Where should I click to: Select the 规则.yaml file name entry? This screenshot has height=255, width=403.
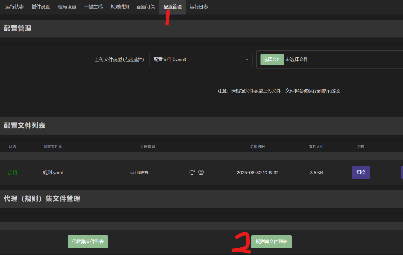click(x=53, y=173)
